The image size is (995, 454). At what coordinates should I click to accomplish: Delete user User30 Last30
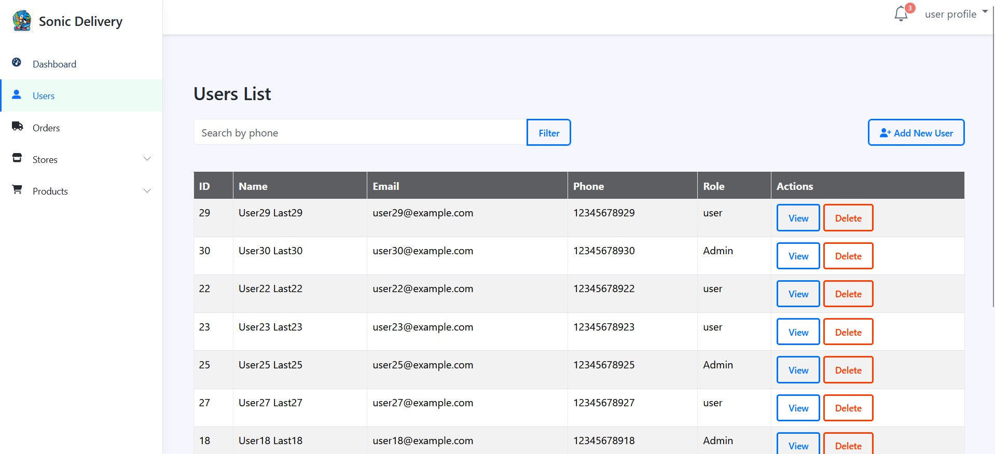point(848,256)
